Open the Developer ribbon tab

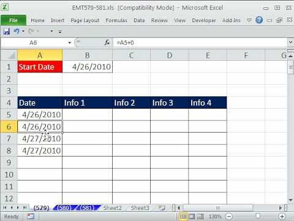click(x=204, y=20)
